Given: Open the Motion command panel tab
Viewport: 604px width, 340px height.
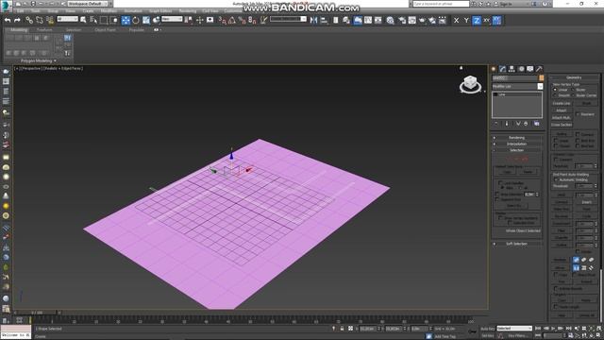Looking at the screenshot, I should (x=521, y=69).
